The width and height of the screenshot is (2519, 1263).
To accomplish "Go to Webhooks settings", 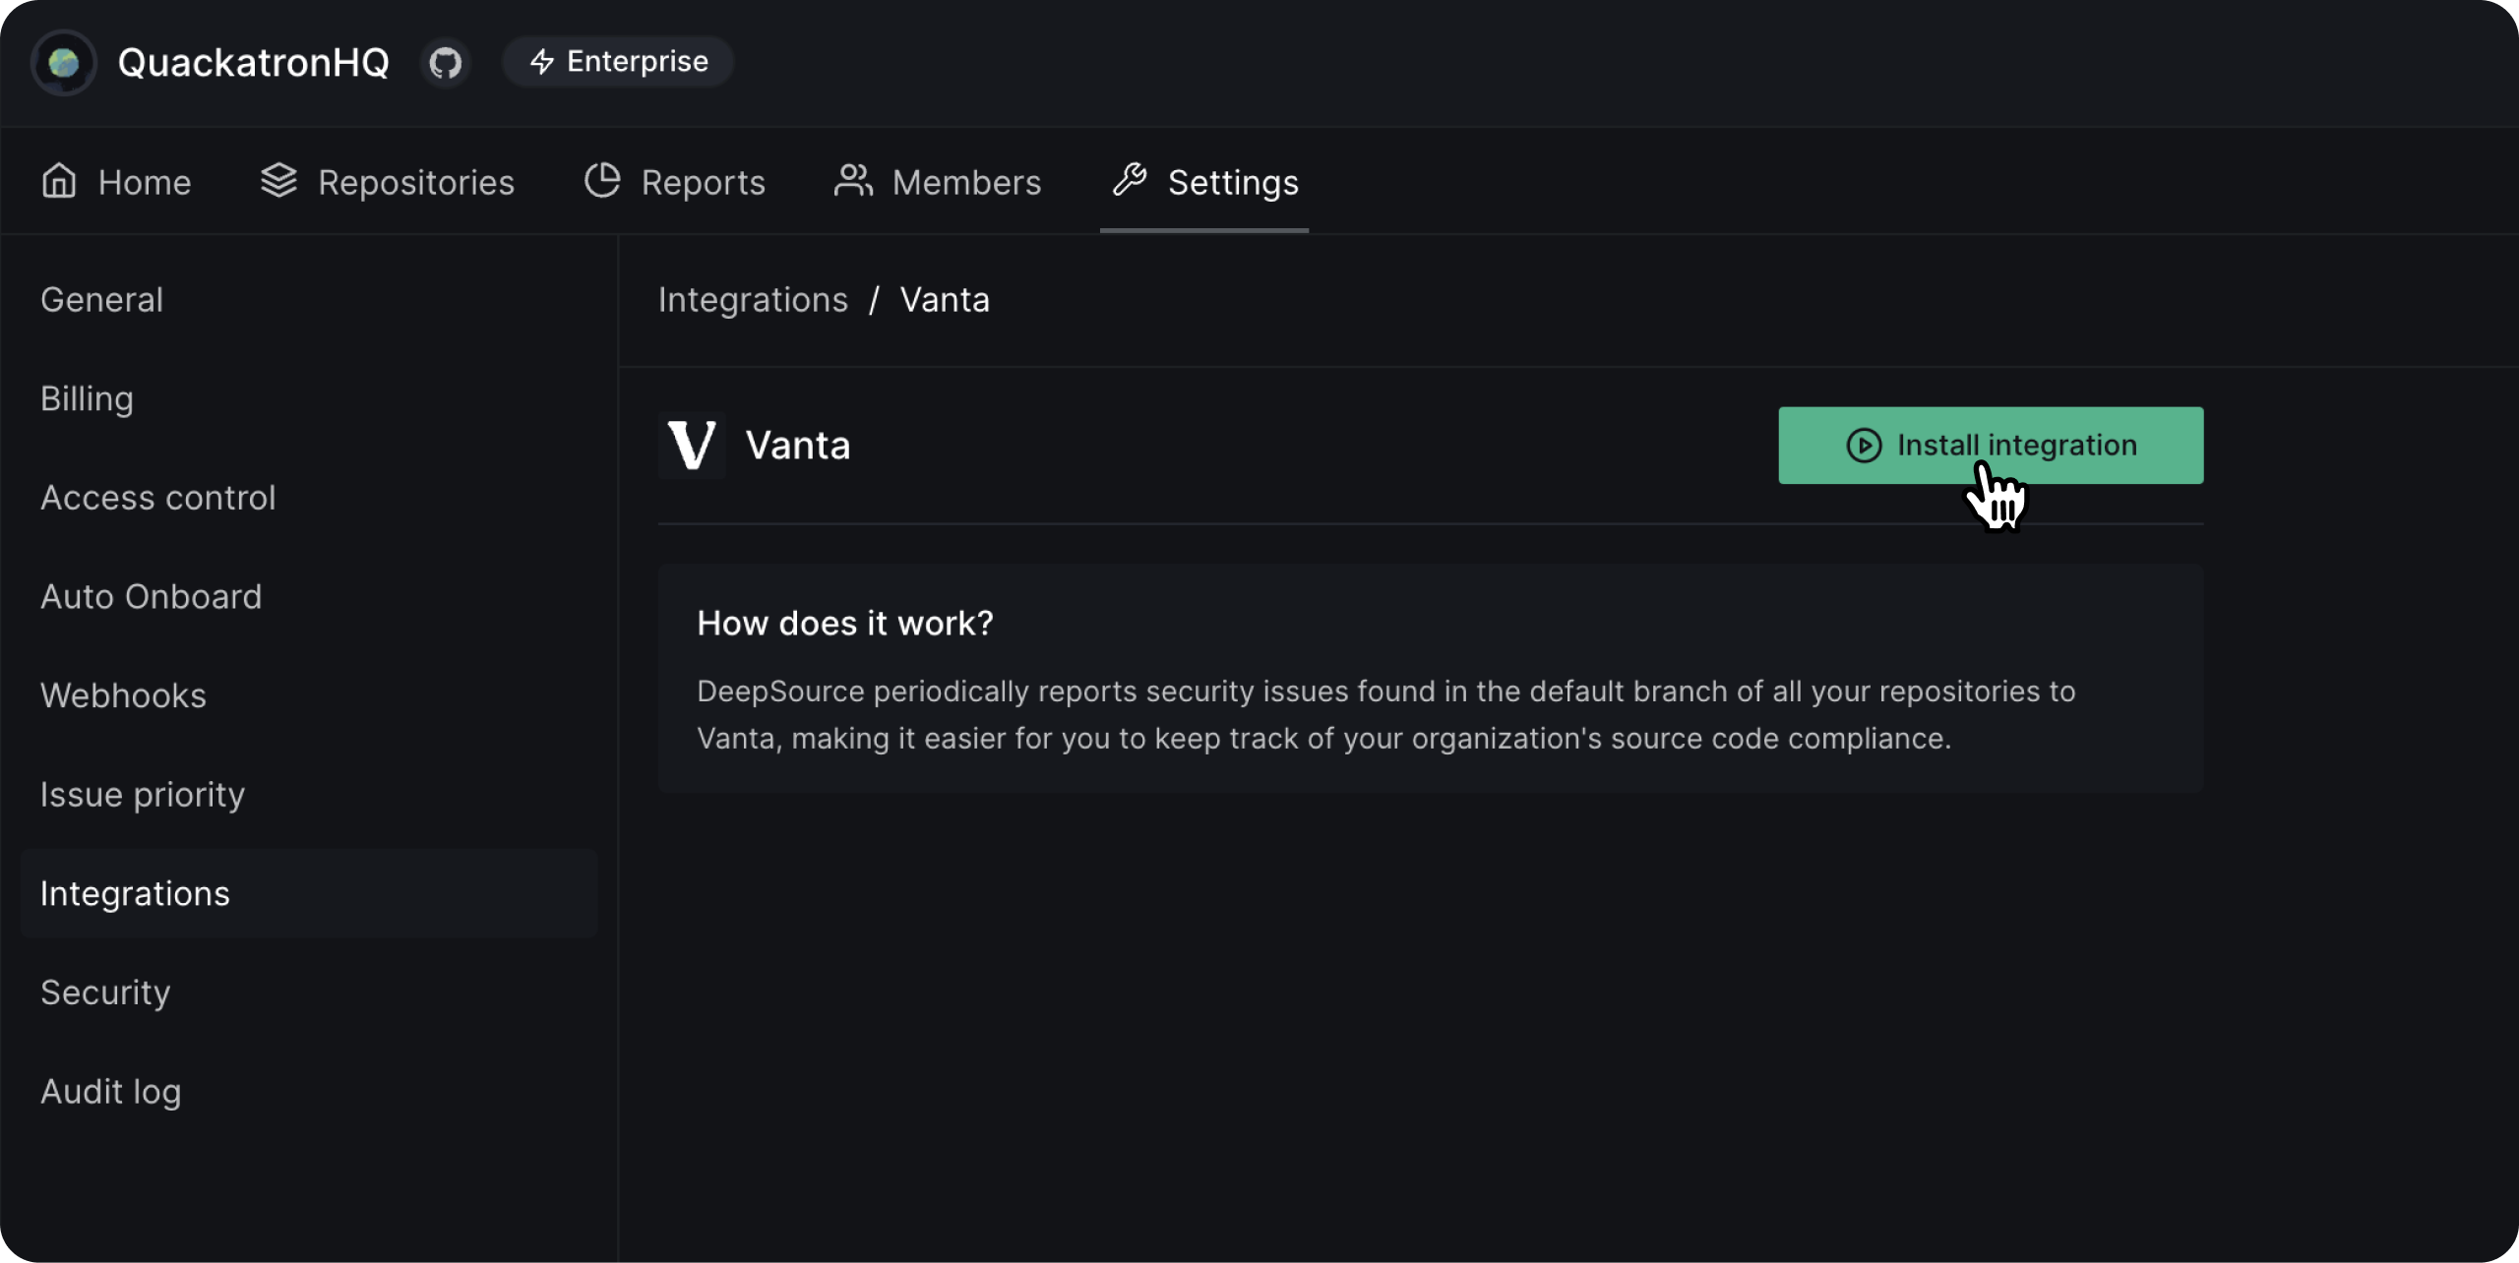I will tap(123, 696).
